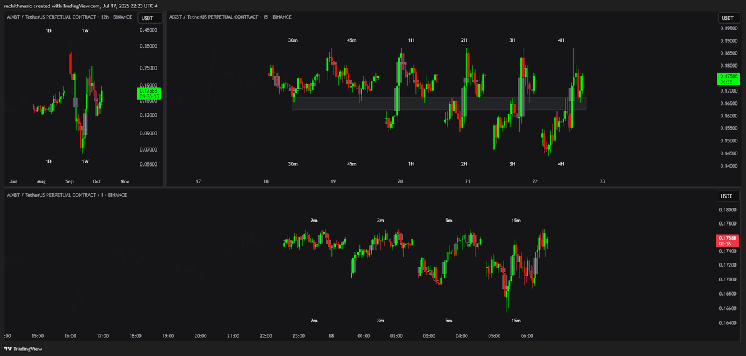Click 0.18500 on 15-minute chart price axis
746x356 pixels.
point(729,53)
